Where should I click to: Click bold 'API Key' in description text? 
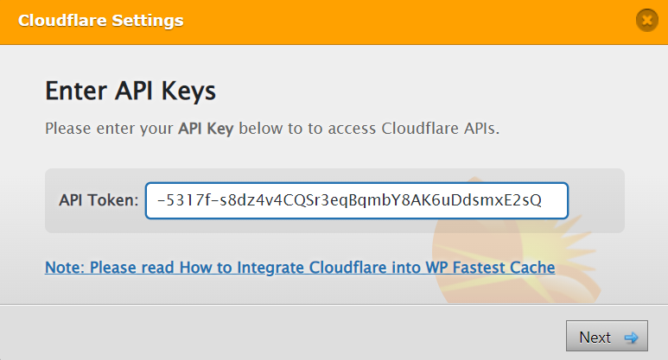(x=206, y=129)
